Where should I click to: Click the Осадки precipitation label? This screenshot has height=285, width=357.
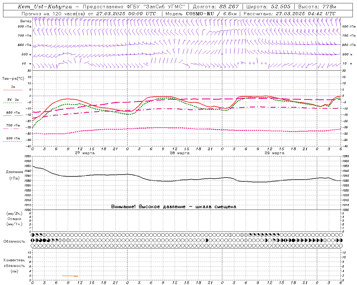pyautogui.click(x=15, y=219)
